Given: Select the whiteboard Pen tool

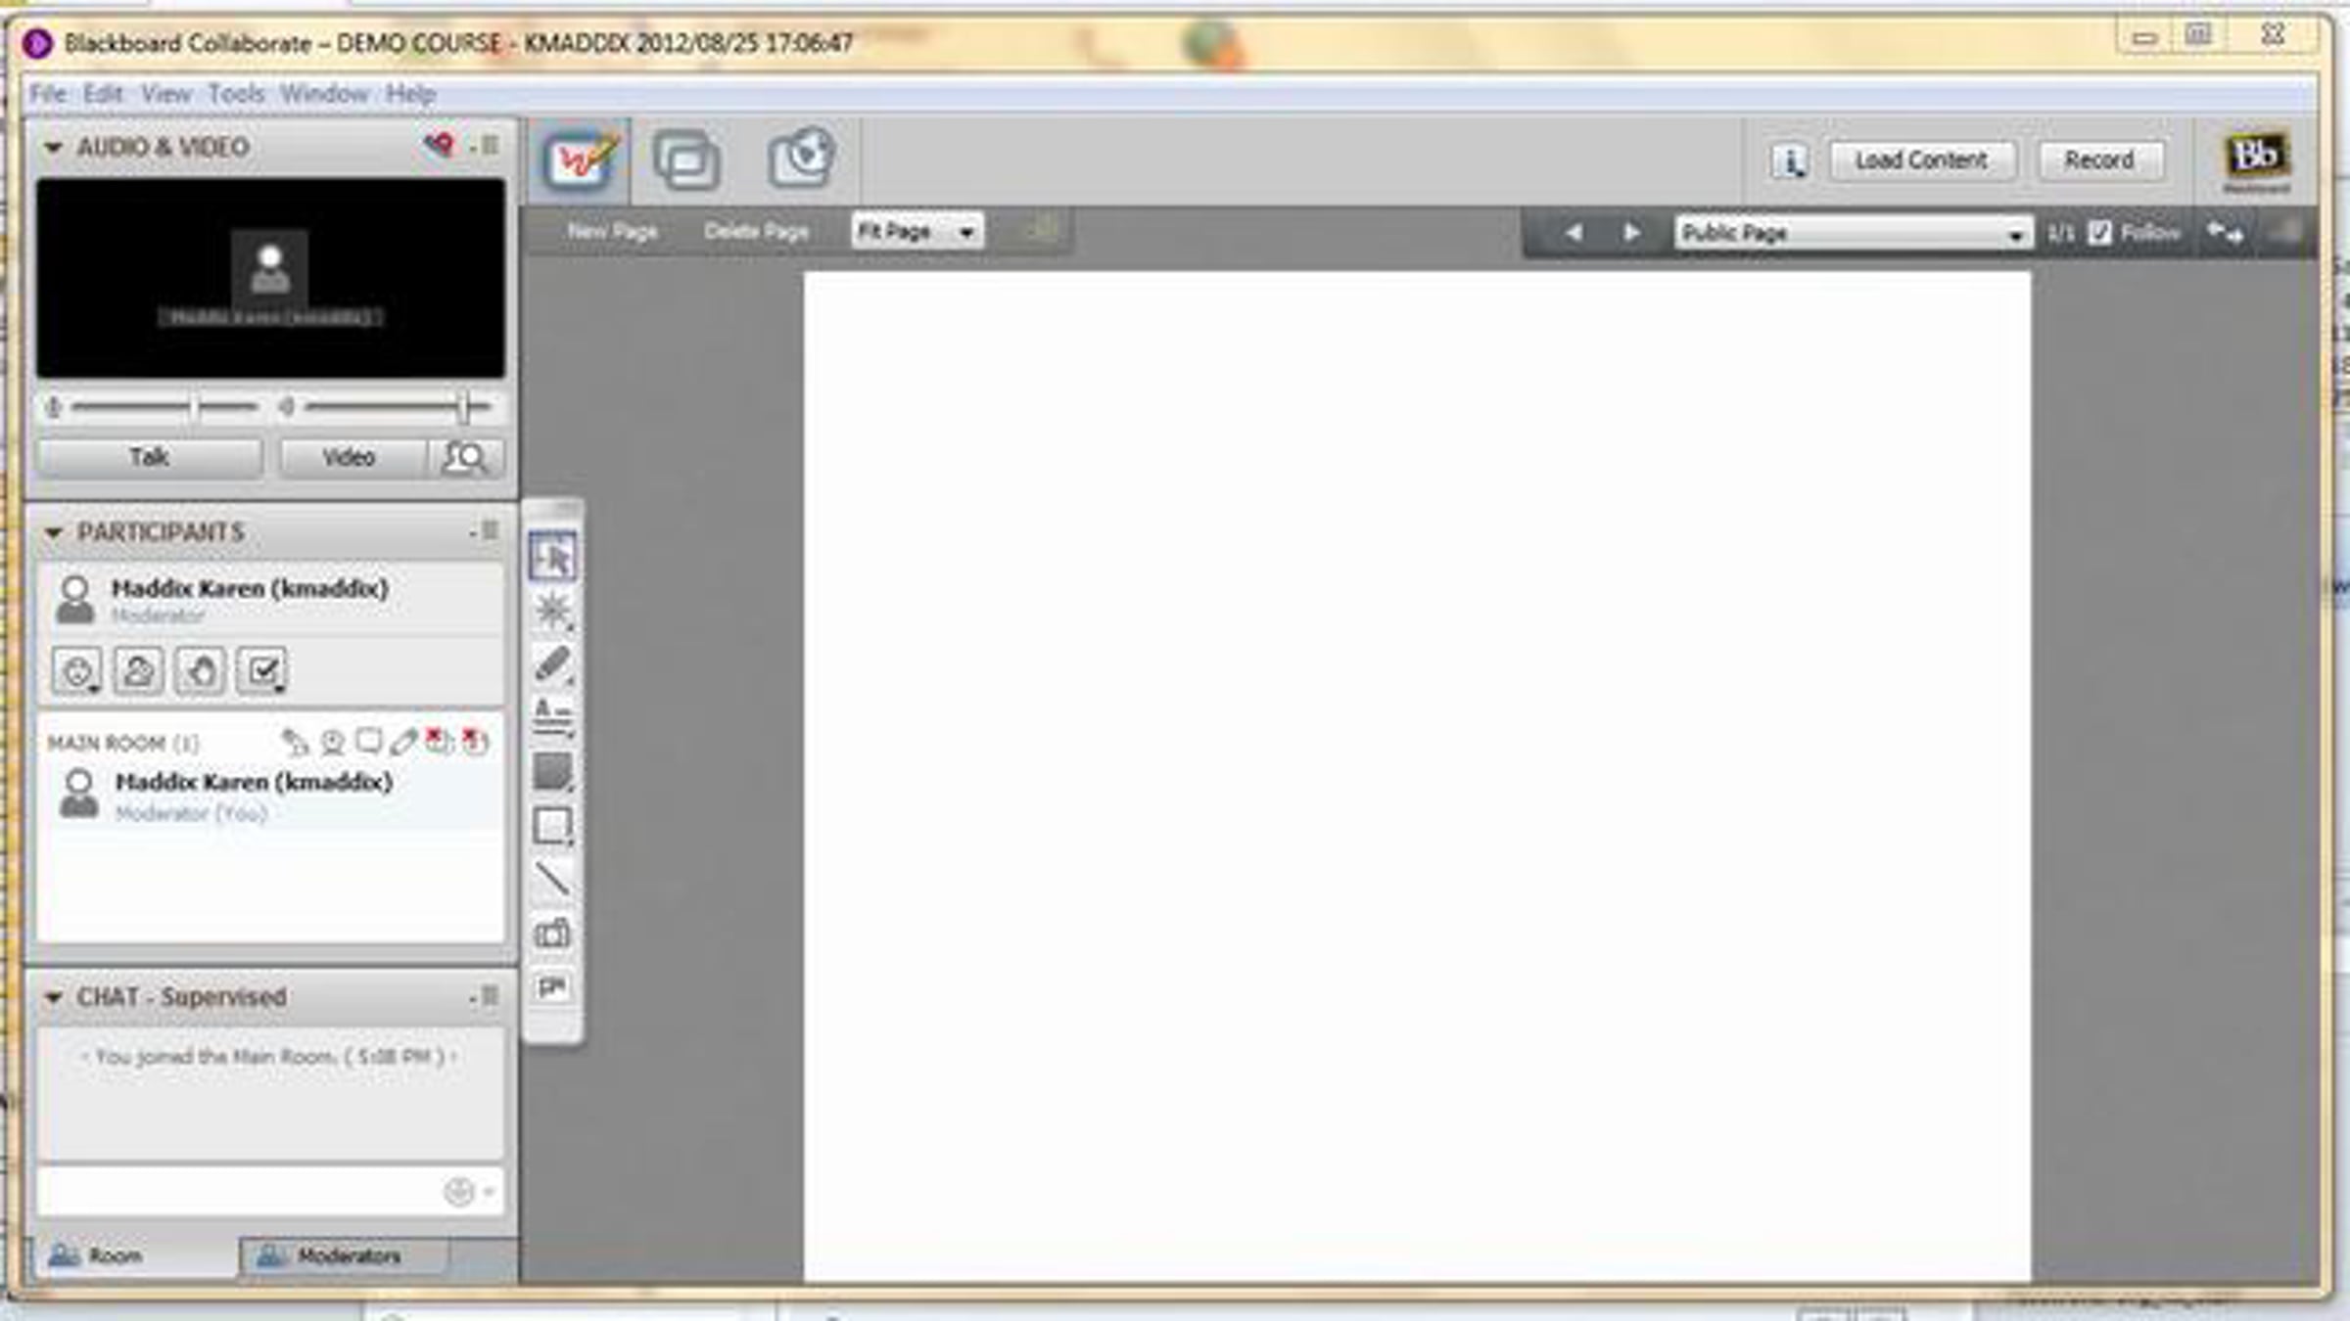Looking at the screenshot, I should tap(553, 664).
